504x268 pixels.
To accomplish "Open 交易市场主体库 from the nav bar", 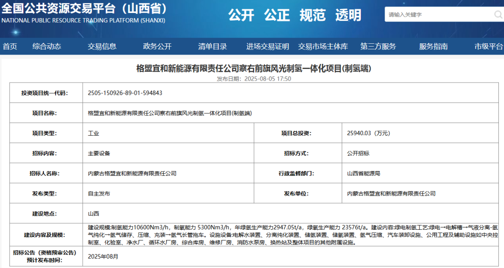I will (323, 46).
